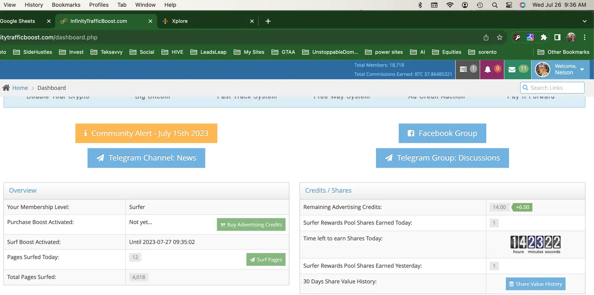
Task: Open Telegram Group: Discussions button
Action: (442, 158)
